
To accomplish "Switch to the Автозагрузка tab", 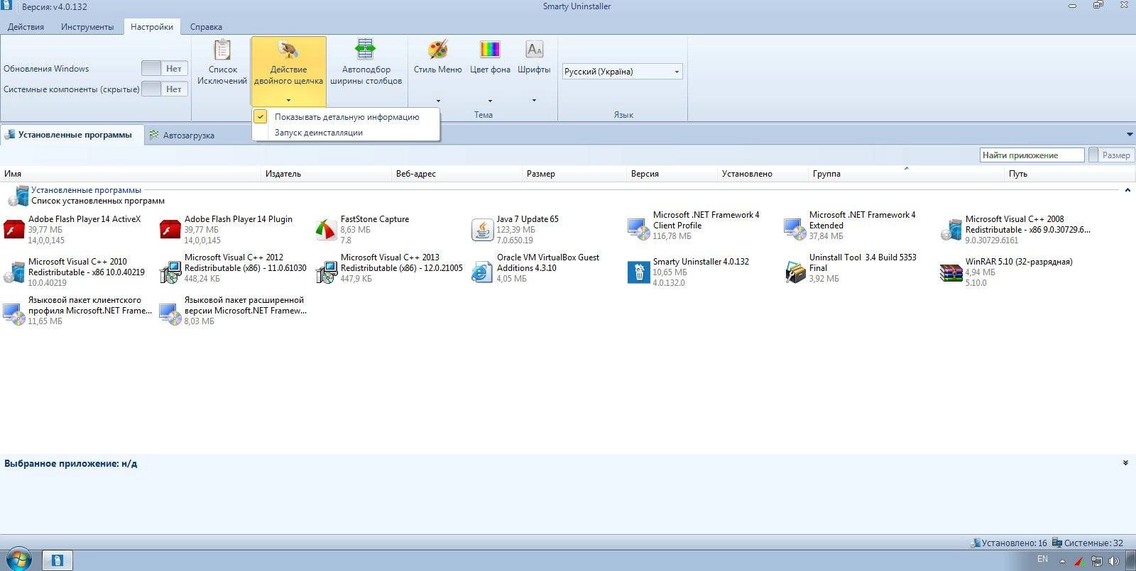I will pyautogui.click(x=182, y=135).
